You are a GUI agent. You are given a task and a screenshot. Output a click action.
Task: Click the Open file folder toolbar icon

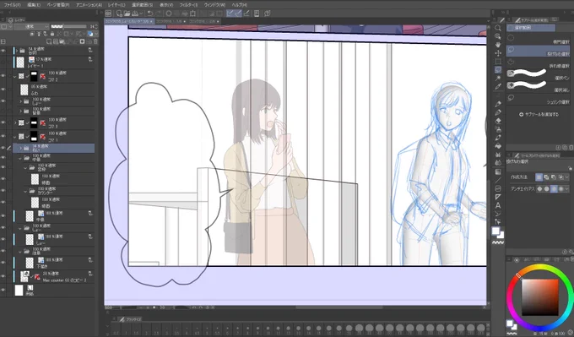(127, 14)
